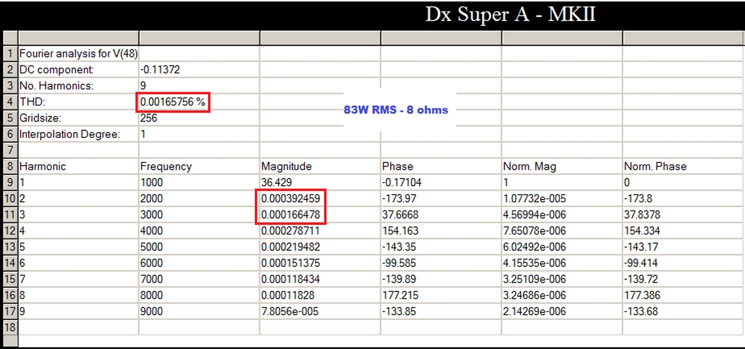
Task: Click the Norm. Mag cell 2.14269e-006
Action: [562, 311]
